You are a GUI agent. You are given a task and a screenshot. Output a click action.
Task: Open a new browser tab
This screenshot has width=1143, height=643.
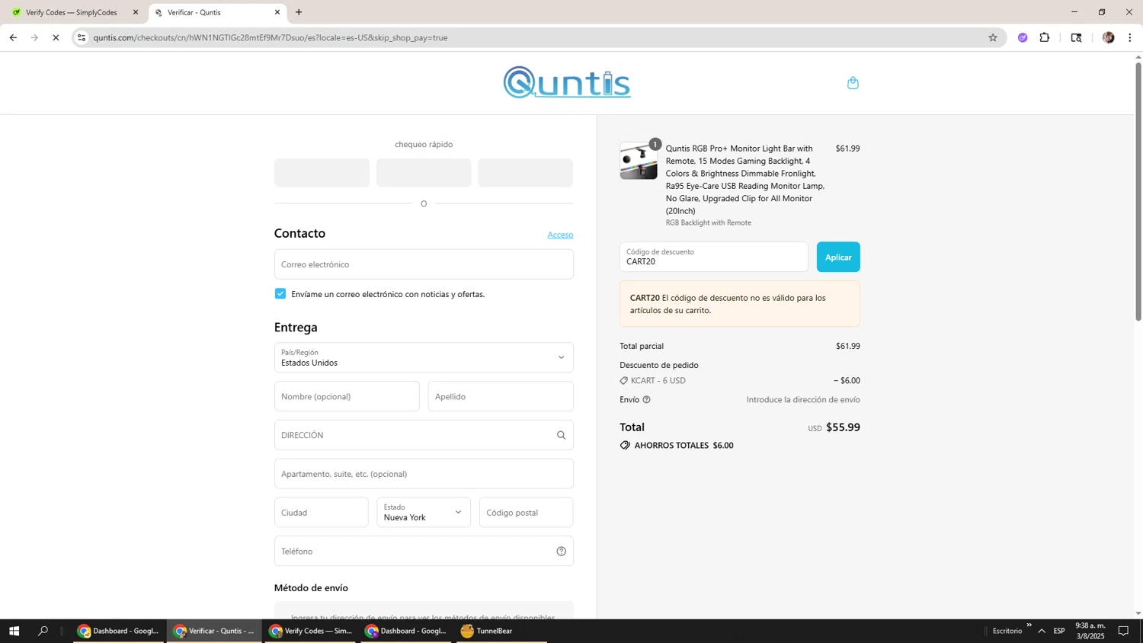click(299, 12)
